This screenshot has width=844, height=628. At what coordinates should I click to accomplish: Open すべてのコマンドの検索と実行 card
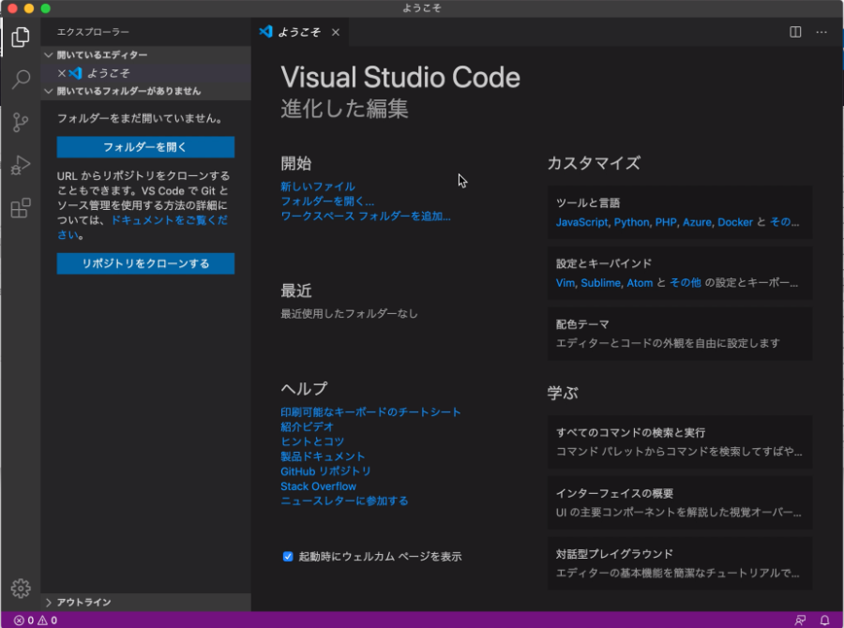(x=680, y=441)
